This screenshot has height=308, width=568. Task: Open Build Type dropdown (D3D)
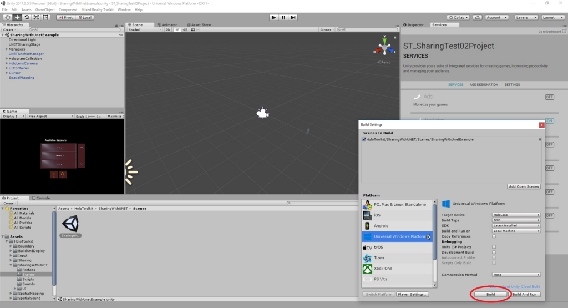pos(516,220)
